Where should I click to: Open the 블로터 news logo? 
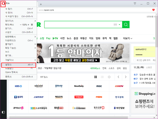[18, 97]
